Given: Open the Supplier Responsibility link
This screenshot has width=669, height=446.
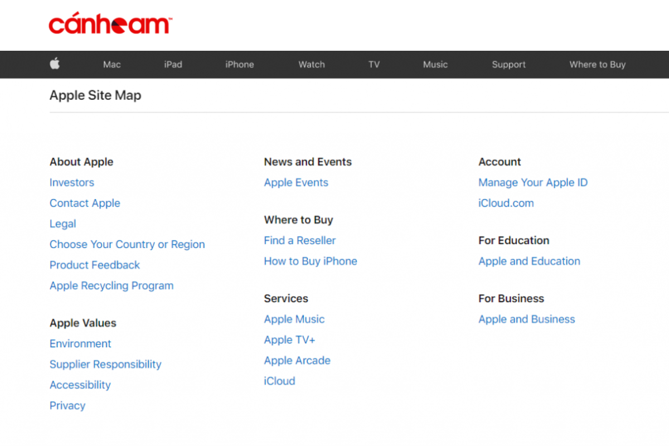Looking at the screenshot, I should coord(105,364).
